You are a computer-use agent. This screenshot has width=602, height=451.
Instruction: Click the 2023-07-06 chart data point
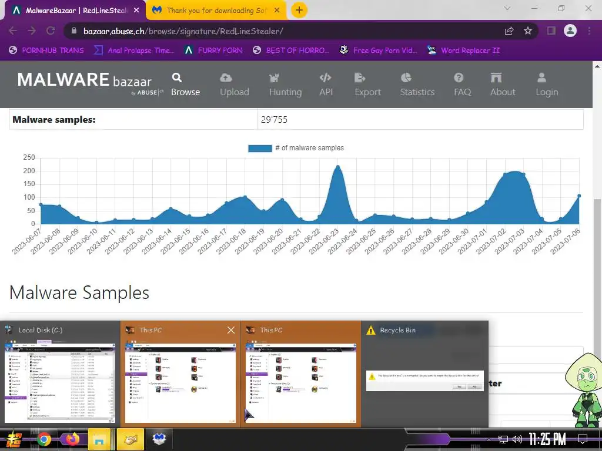[x=579, y=196]
